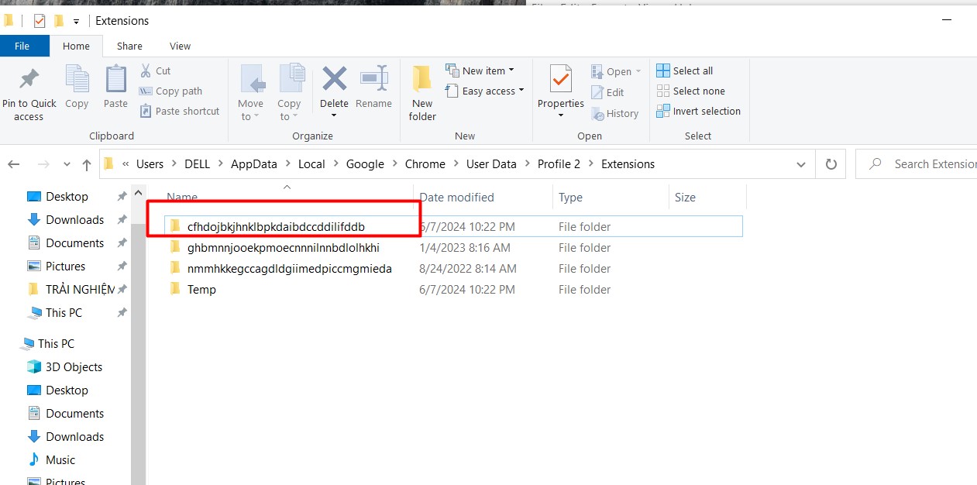977x485 pixels.
Task: Click the Copy icon in Clipboard group
Action: [77, 80]
